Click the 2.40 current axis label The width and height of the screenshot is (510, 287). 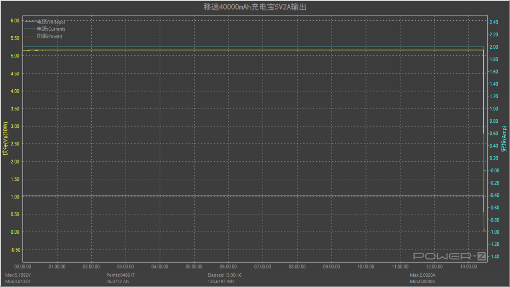(x=494, y=22)
